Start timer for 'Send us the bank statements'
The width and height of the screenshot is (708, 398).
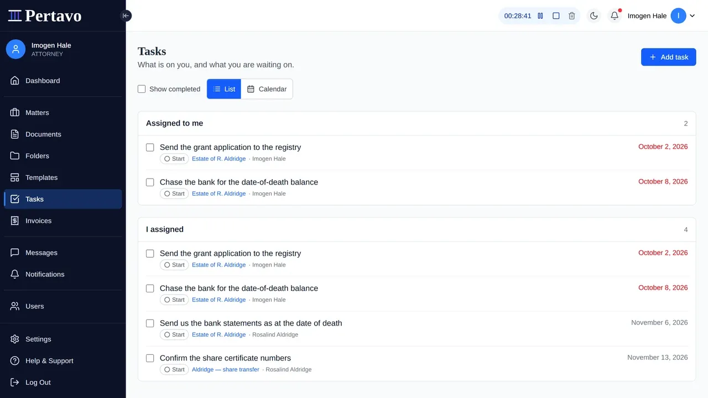[x=174, y=335]
